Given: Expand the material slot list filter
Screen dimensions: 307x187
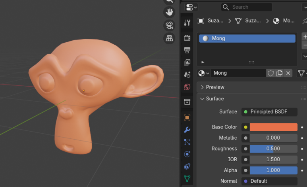Looking at the screenshot, I should pyautogui.click(x=203, y=62).
